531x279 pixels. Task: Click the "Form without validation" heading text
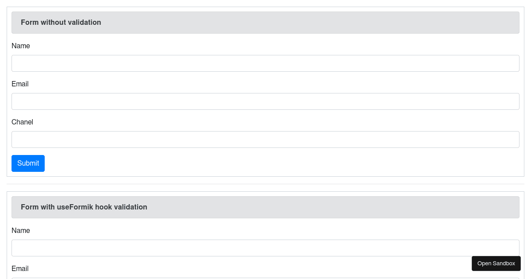point(61,23)
